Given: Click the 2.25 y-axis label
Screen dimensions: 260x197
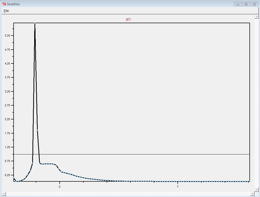Looking at the screenshot, I should 7,119.
